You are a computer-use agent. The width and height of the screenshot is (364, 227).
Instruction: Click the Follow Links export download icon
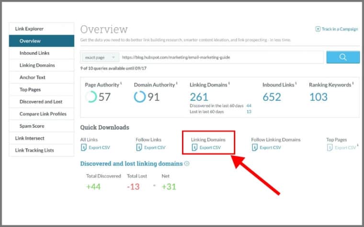coord(139,148)
